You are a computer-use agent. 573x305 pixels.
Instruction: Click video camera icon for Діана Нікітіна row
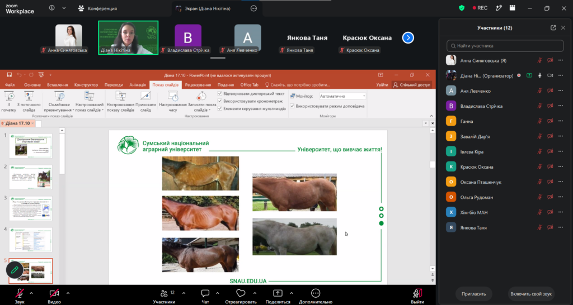(x=550, y=75)
